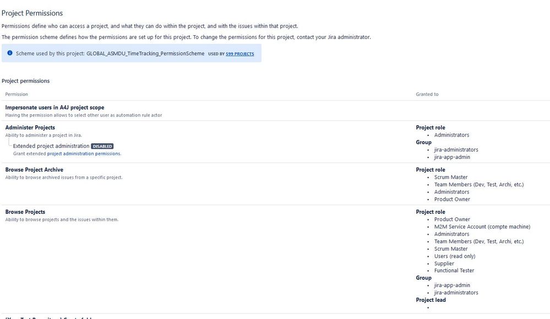The width and height of the screenshot is (550, 319).
Task: Select the Project lead label under Browse Projects
Action: tap(431, 300)
